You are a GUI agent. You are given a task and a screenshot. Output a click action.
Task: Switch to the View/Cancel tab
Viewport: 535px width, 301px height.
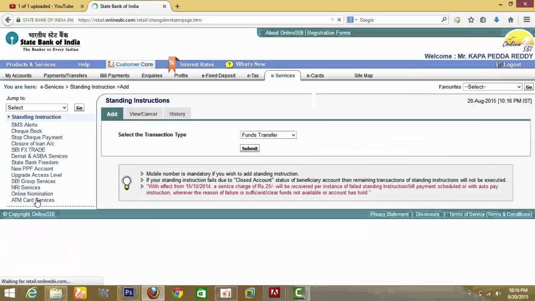[x=143, y=114]
